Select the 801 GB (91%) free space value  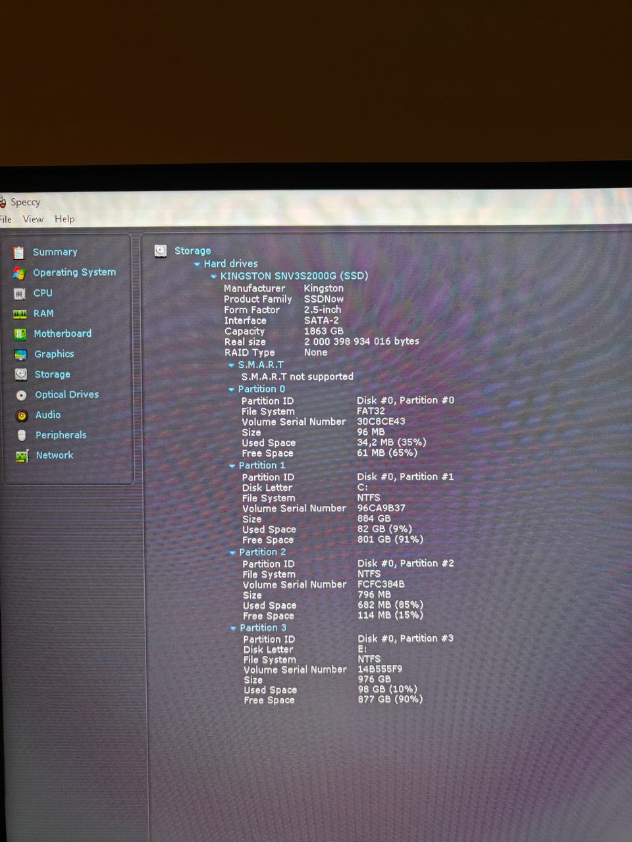tap(390, 539)
